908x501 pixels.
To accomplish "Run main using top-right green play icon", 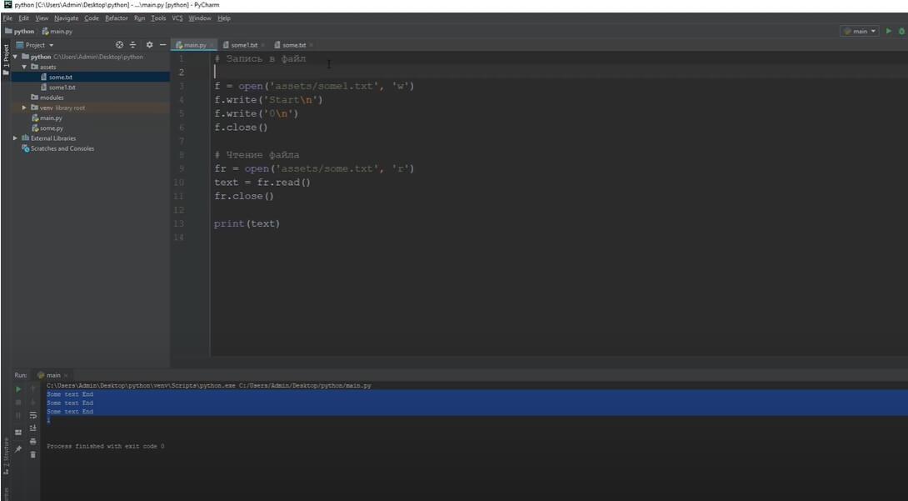I will [x=889, y=32].
